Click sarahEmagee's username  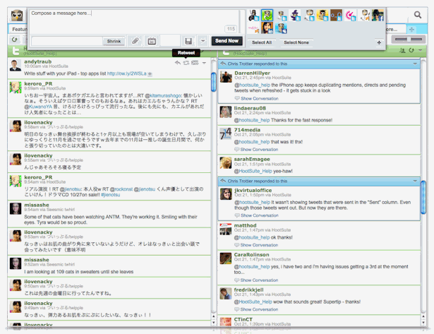tap(252, 159)
